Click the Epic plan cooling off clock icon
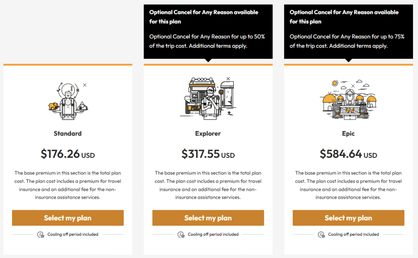 [x=321, y=235]
